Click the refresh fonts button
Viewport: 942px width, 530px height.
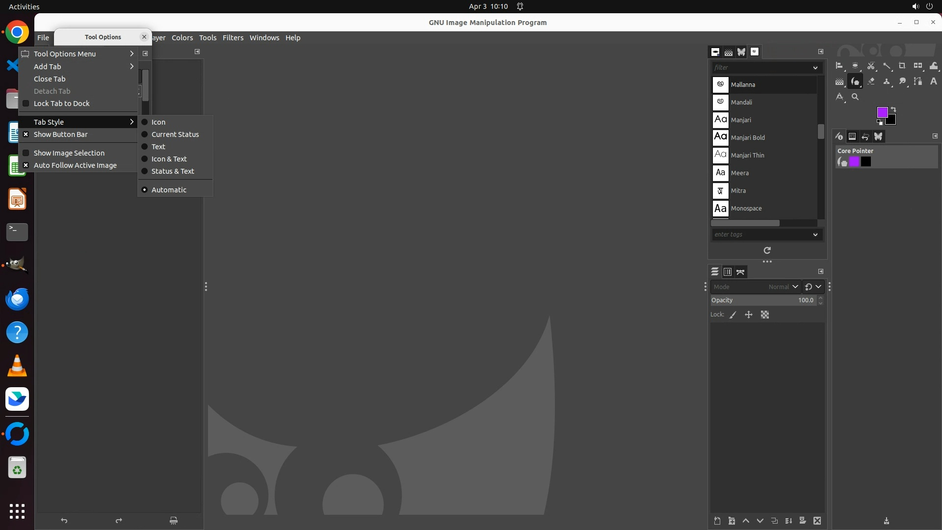(x=767, y=250)
